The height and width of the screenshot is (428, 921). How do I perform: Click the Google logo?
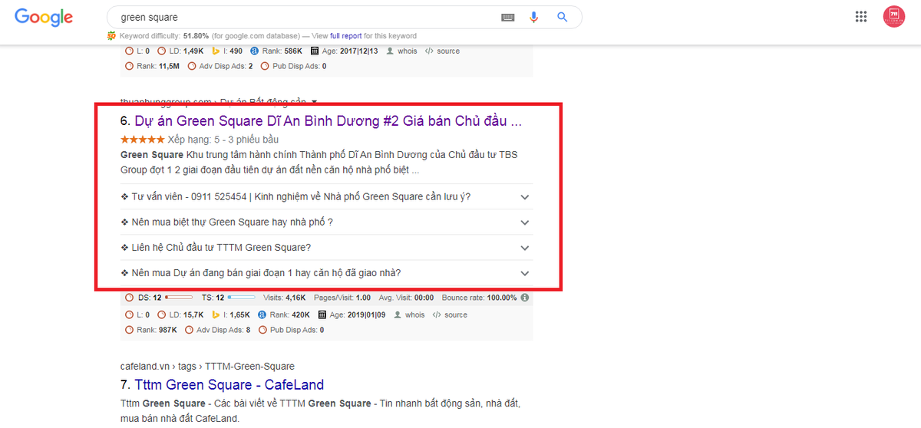[44, 18]
